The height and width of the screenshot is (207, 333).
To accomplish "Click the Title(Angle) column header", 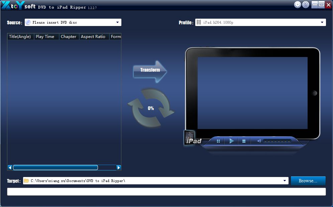I will (x=20, y=37).
